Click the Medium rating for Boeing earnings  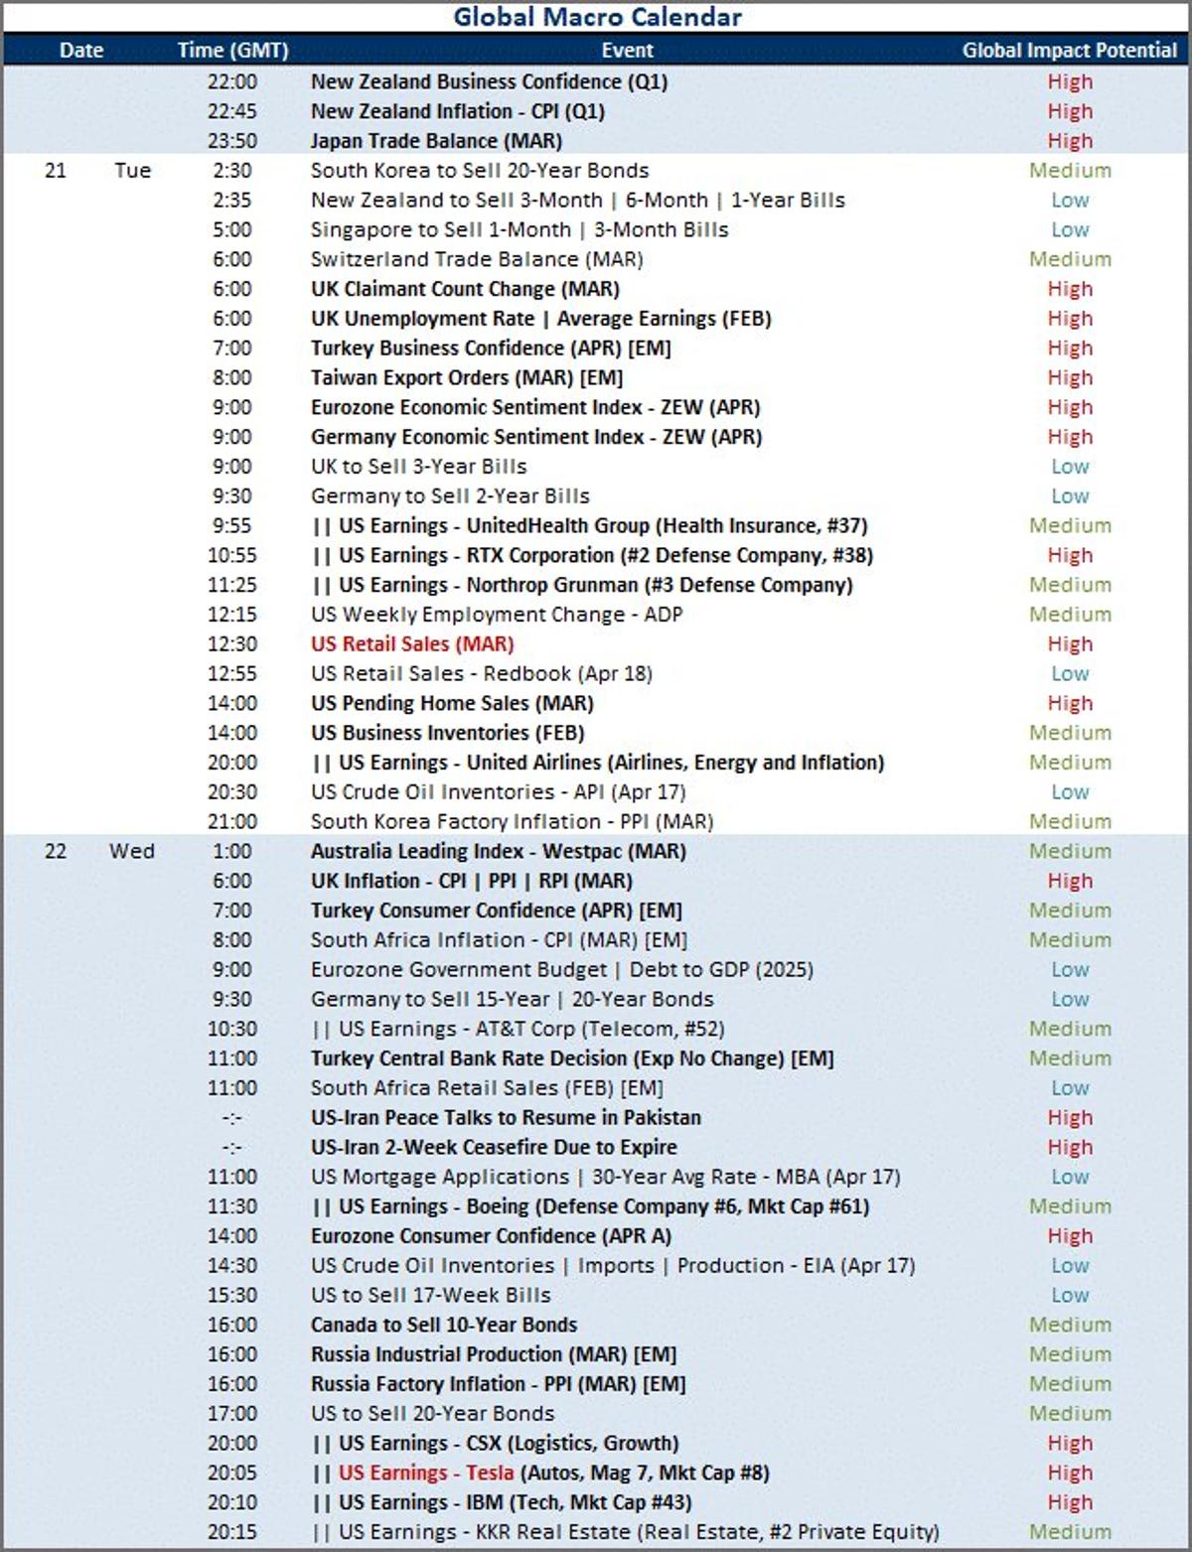[x=1071, y=1206]
